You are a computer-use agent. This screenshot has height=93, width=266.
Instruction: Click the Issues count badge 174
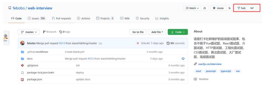(x=43, y=18)
